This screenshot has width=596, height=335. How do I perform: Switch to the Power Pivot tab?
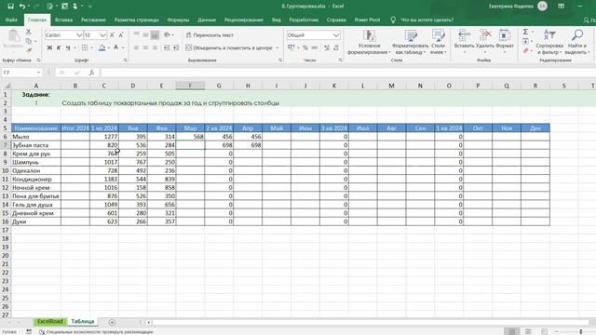[367, 20]
